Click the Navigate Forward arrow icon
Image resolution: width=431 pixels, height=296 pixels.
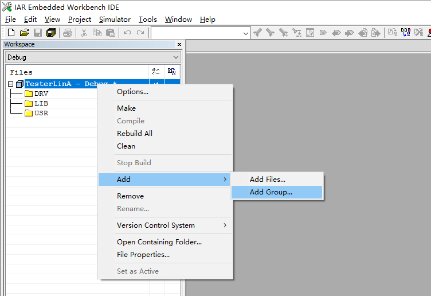click(x=350, y=33)
